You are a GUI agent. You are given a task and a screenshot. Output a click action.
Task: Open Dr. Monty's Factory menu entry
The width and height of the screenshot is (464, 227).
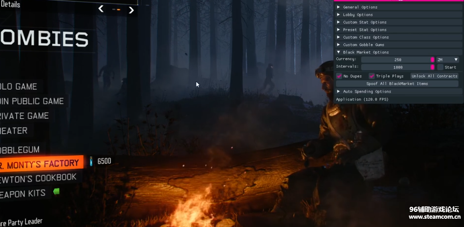(x=40, y=163)
